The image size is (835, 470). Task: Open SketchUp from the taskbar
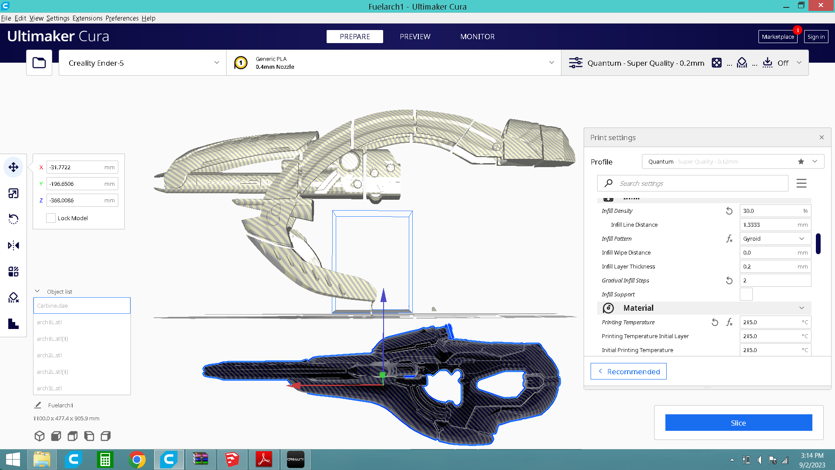tap(232, 460)
